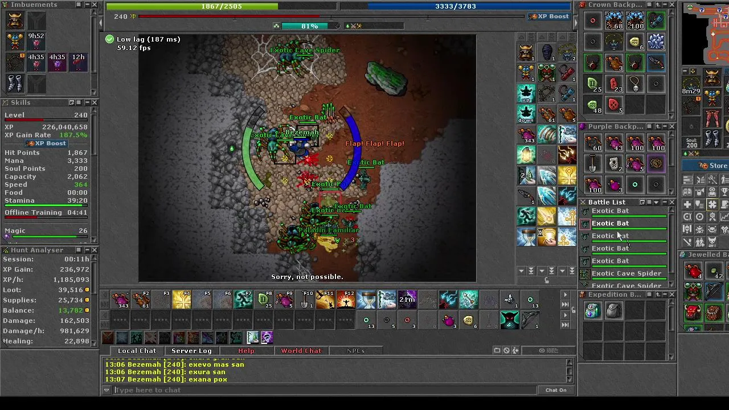Click the purple pumpkin item in Purple Backpack
The width and height of the screenshot is (729, 410).
pos(656,164)
